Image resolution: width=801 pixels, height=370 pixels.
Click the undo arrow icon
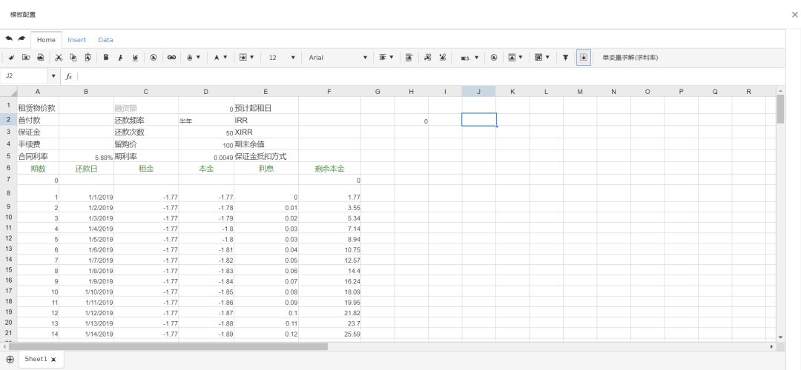[9, 39]
